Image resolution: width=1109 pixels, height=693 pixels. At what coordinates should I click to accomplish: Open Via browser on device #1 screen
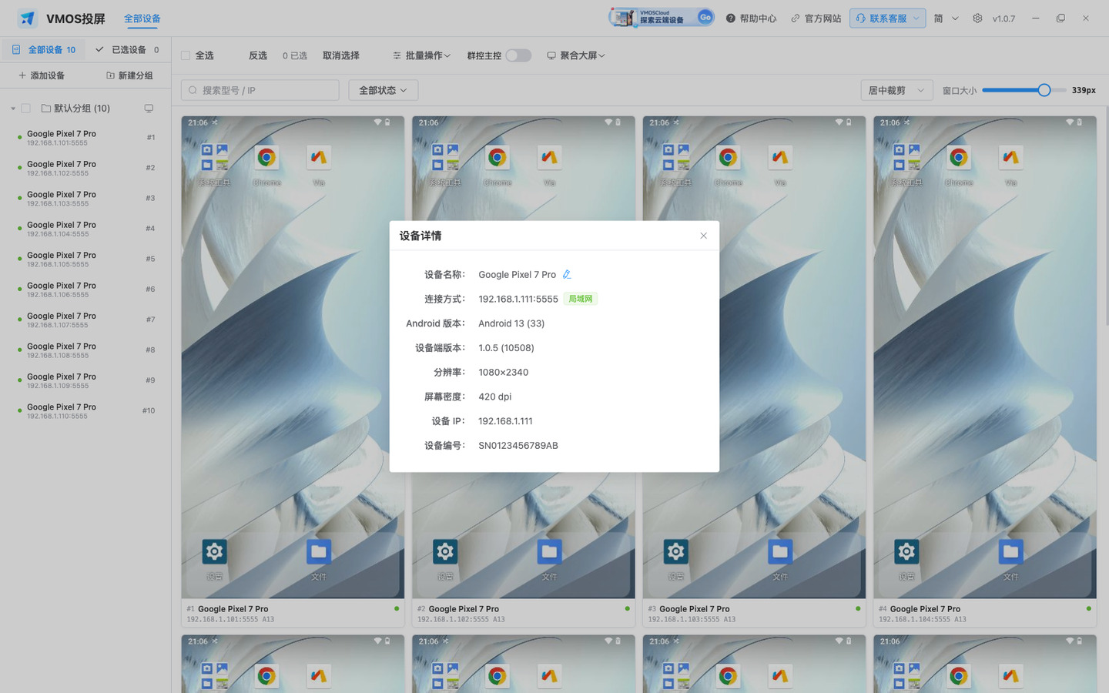(x=319, y=158)
